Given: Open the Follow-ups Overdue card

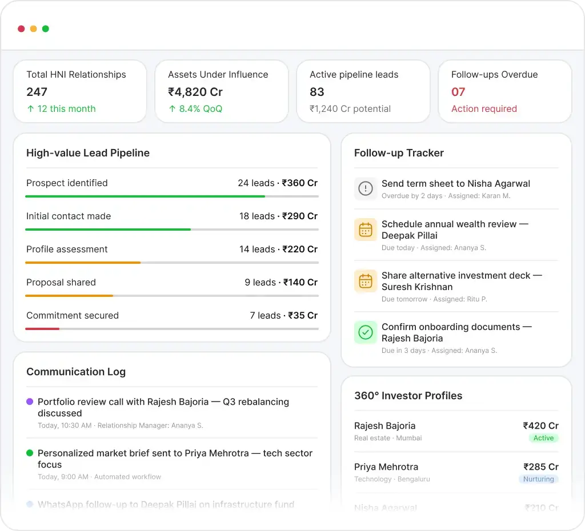Looking at the screenshot, I should click(504, 91).
